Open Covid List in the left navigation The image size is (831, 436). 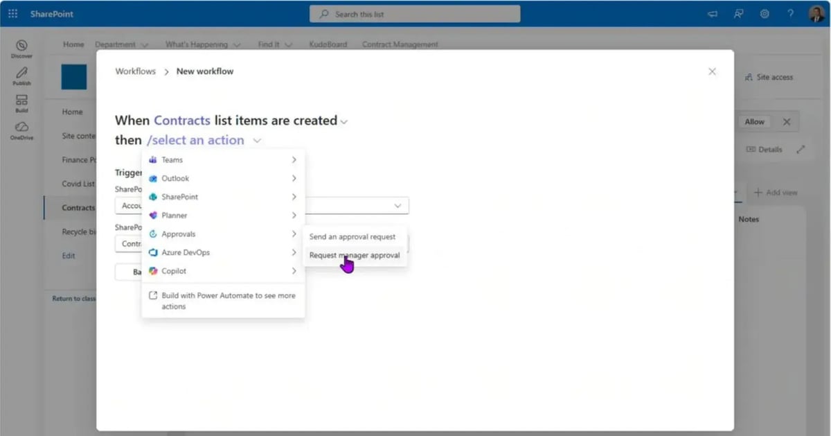[78, 184]
